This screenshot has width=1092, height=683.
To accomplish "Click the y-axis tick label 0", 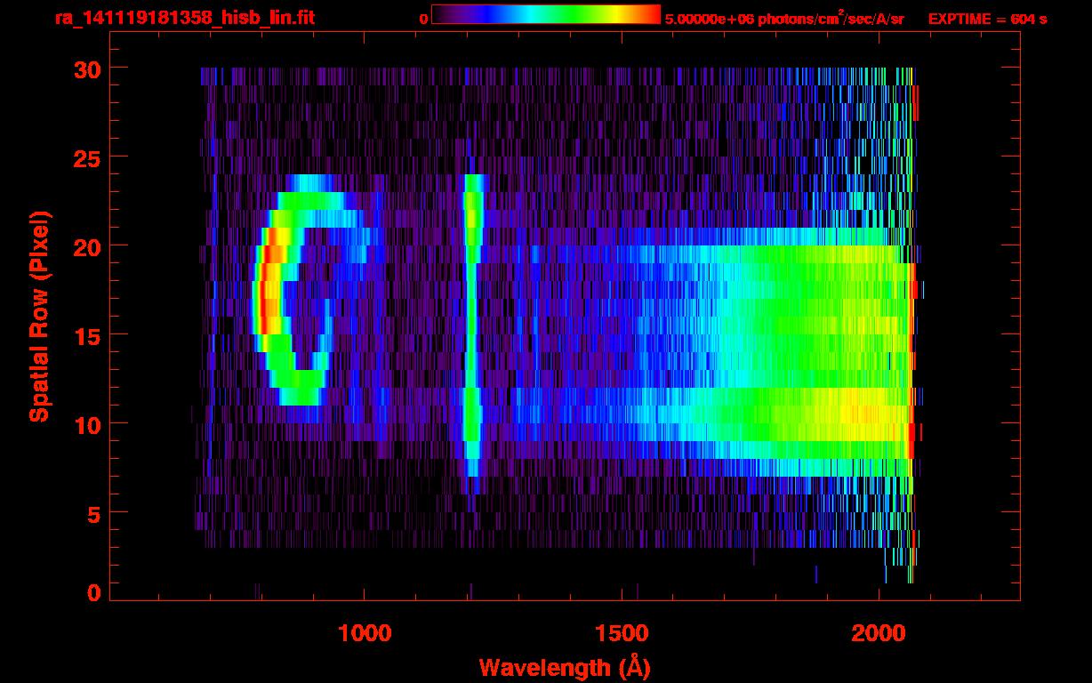I will click(x=93, y=592).
